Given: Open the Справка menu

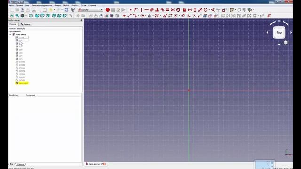Looking at the screenshot, I should (x=92, y=5).
